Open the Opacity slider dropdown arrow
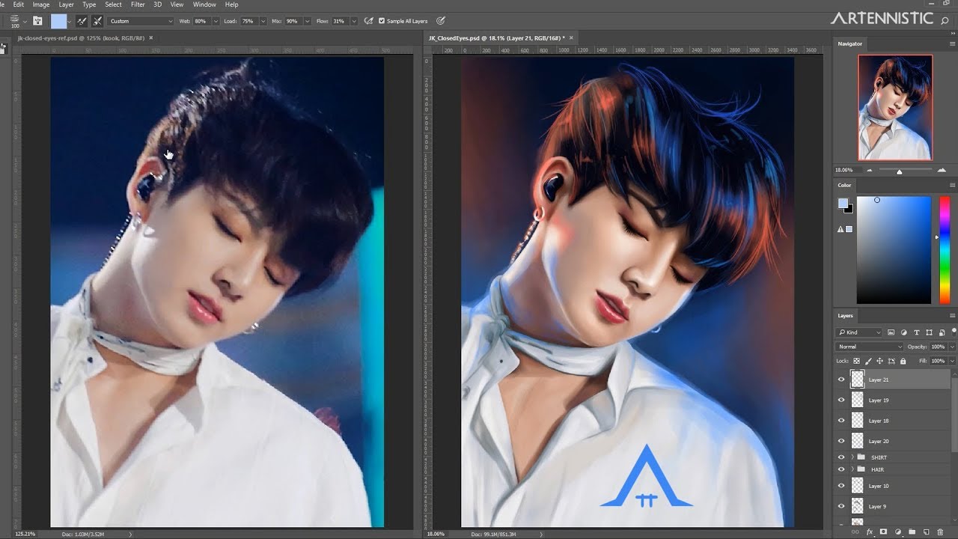Screen dimensions: 958x539 [x=952, y=347]
